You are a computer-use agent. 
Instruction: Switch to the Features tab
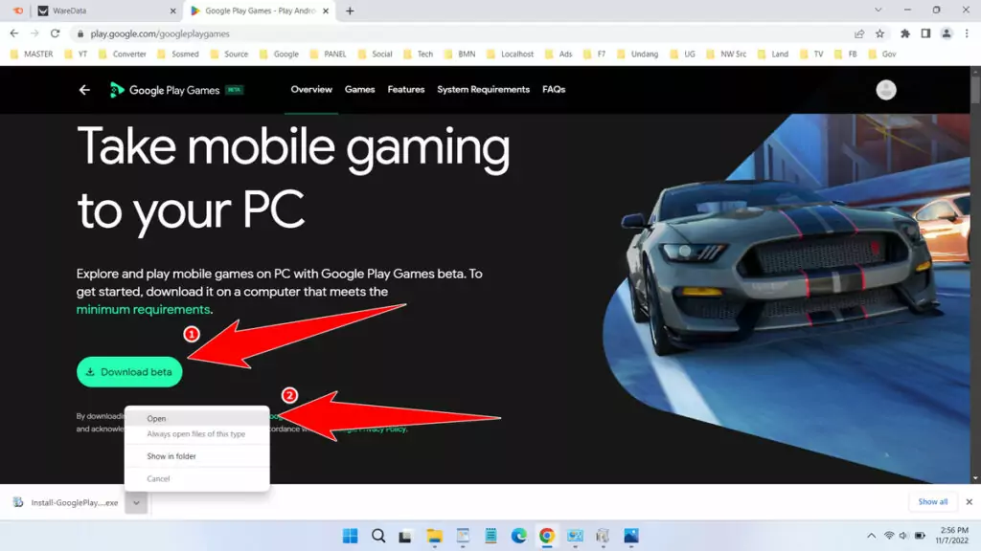coord(405,89)
